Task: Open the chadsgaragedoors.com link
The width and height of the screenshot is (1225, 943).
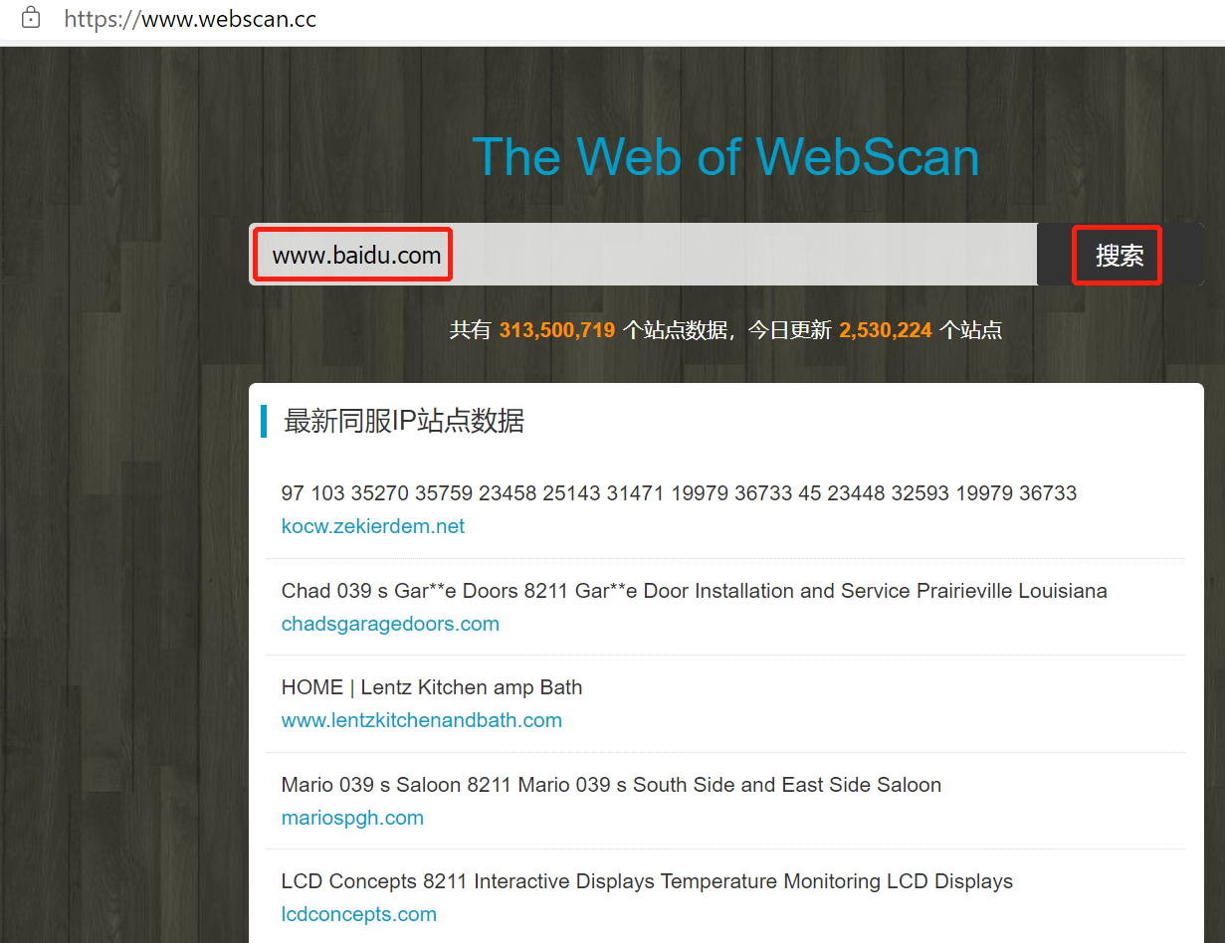Action: (x=390, y=624)
